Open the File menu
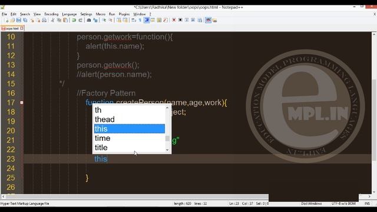Image resolution: width=377 pixels, height=212 pixels. click(x=4, y=14)
